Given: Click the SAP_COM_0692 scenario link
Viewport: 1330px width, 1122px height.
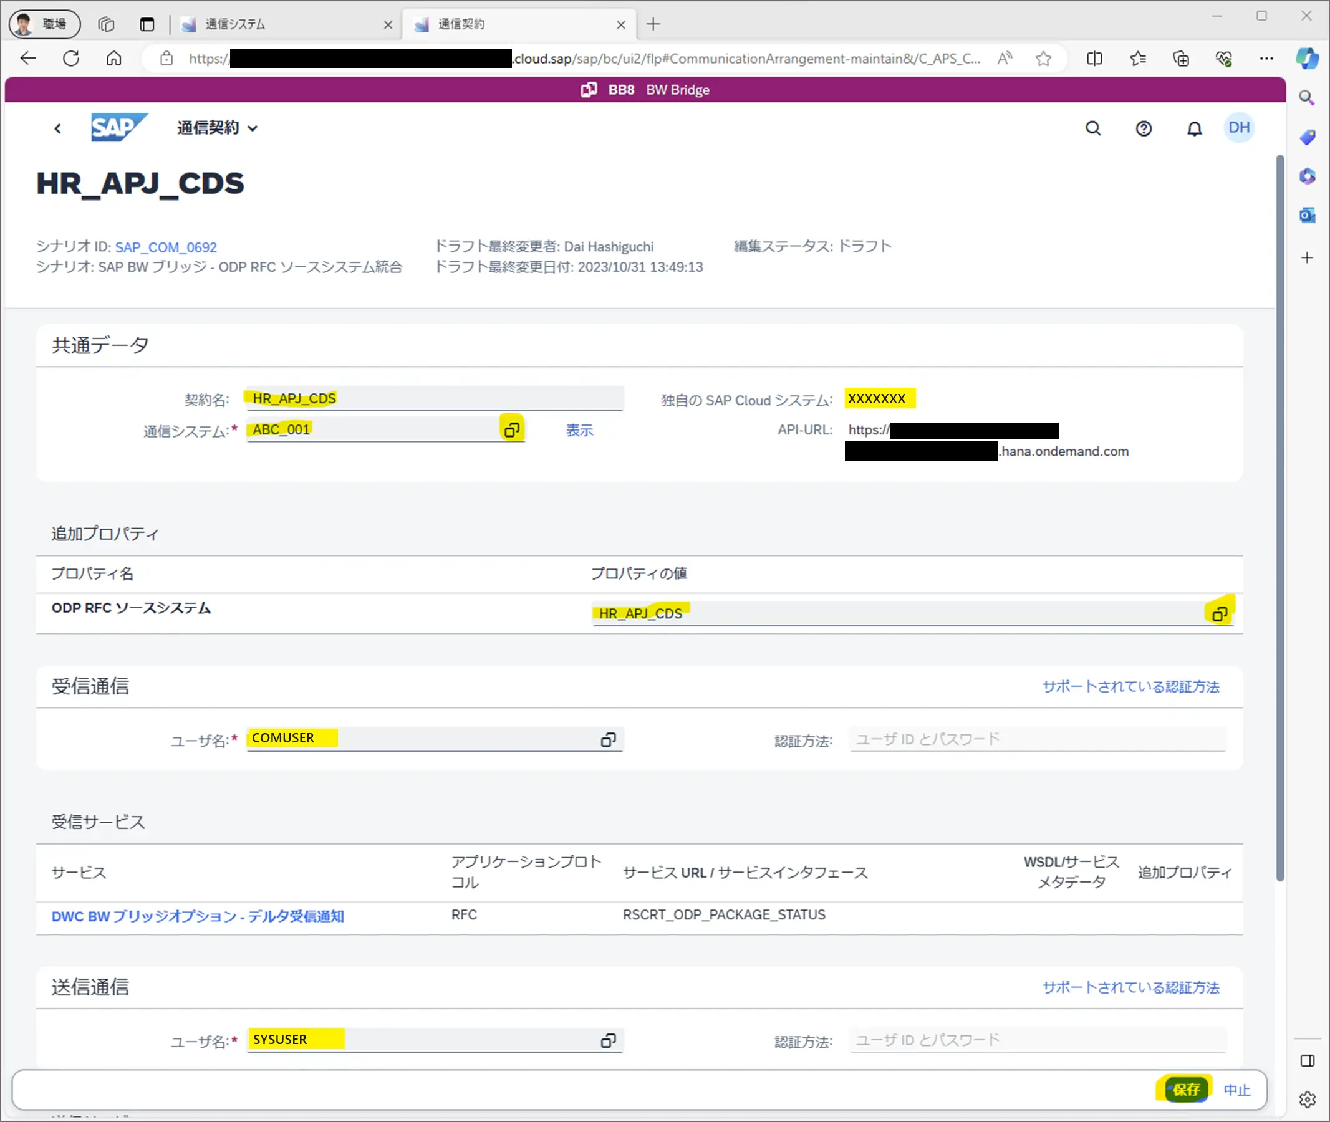Looking at the screenshot, I should tap(166, 247).
